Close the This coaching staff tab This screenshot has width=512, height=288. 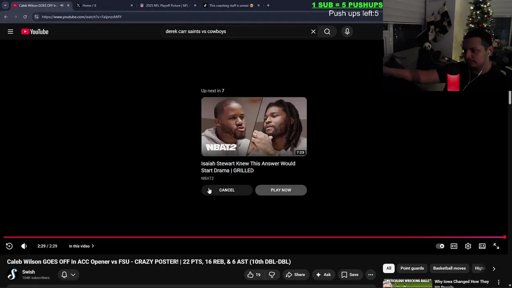pyautogui.click(x=258, y=6)
